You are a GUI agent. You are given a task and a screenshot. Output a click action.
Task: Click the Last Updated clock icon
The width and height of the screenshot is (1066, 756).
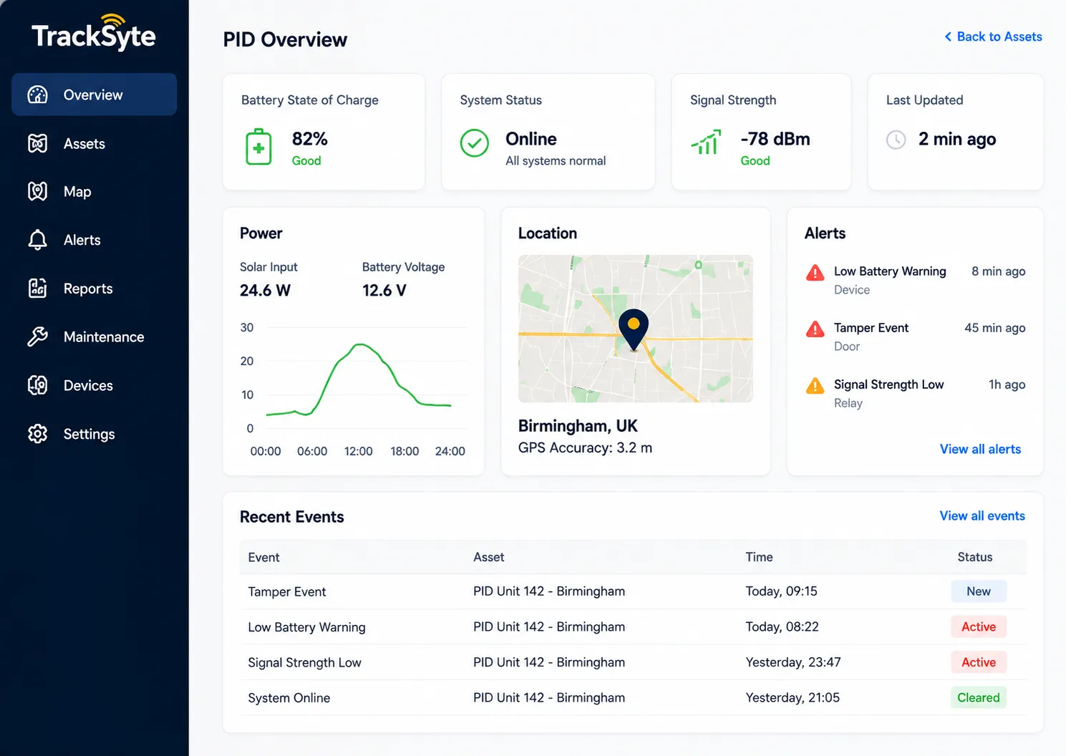(x=896, y=140)
